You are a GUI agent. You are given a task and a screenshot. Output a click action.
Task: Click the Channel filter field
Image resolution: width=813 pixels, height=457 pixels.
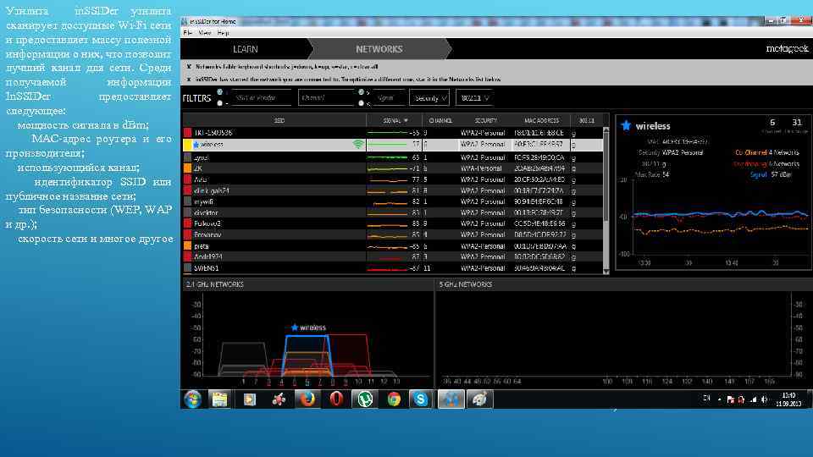click(x=326, y=97)
